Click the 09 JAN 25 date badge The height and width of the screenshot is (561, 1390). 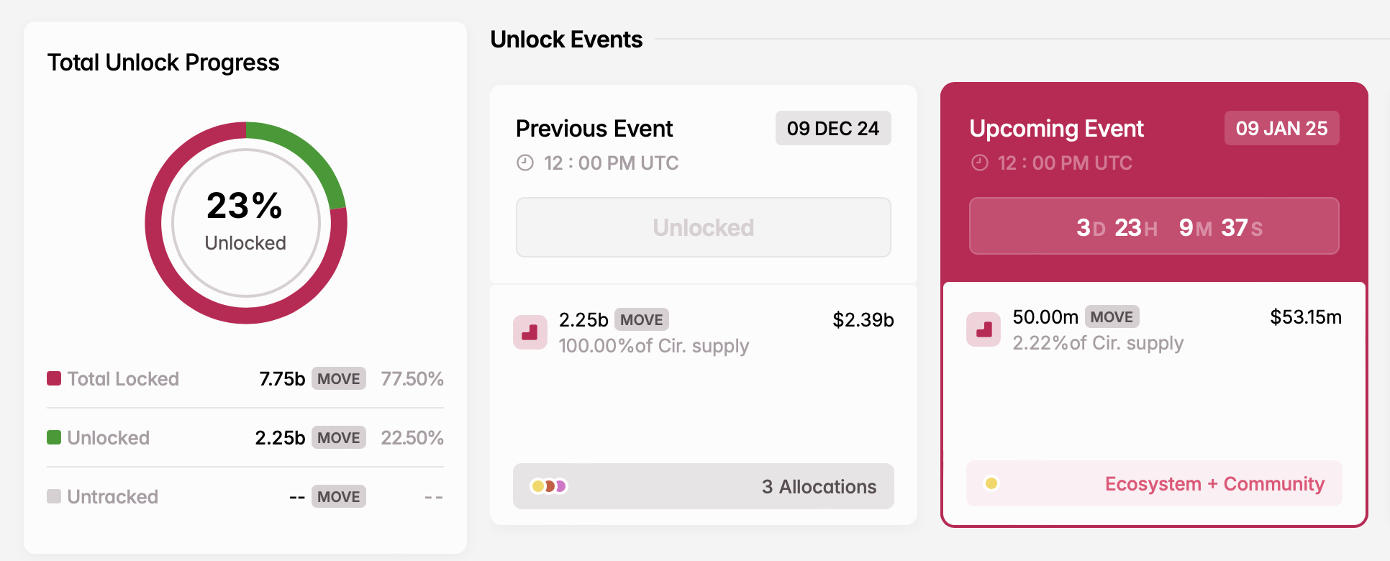point(1281,128)
